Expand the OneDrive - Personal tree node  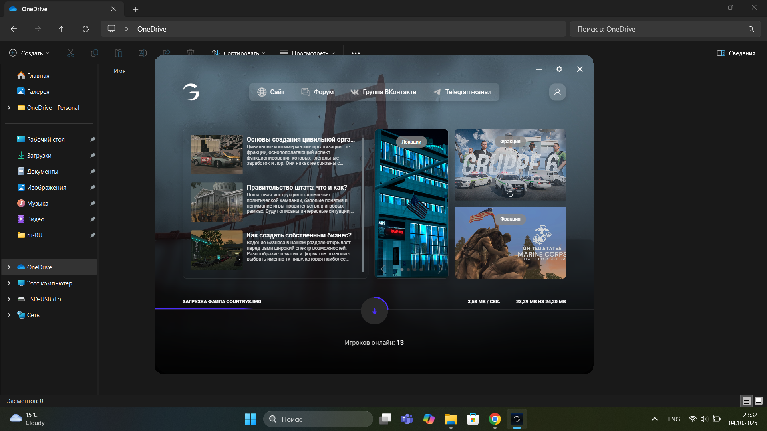[x=9, y=107]
